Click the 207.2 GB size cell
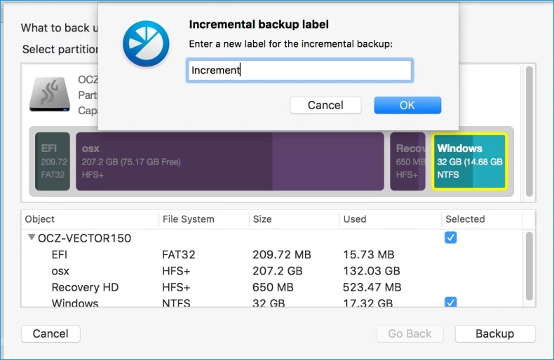This screenshot has width=554, height=360. point(278,271)
